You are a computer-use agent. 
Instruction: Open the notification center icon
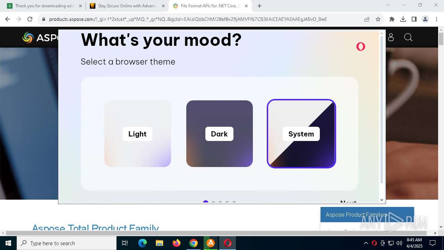(433, 243)
